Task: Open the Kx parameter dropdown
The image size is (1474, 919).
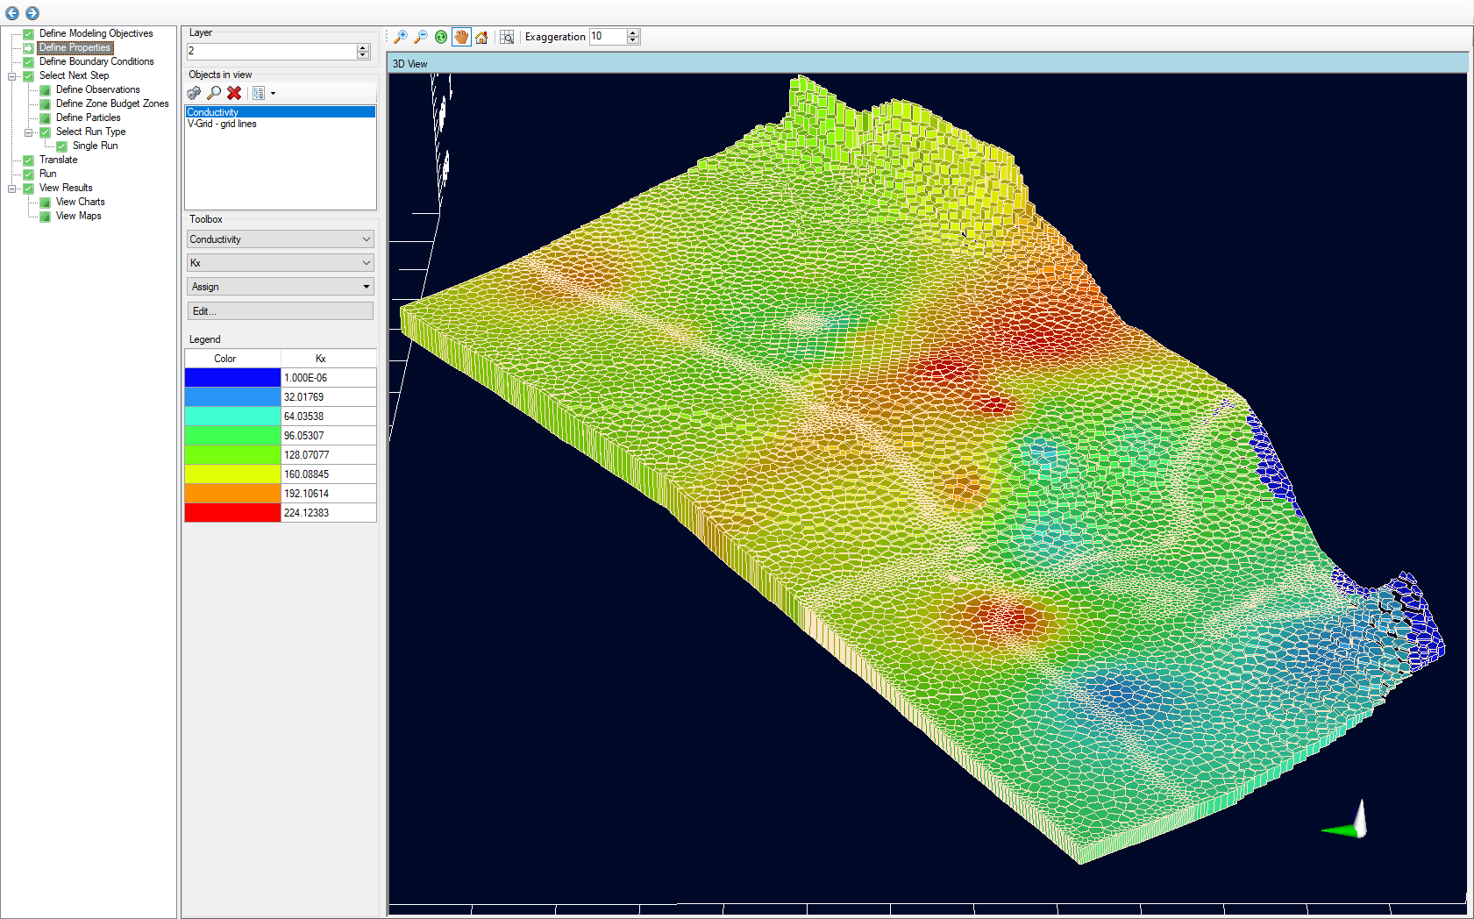Action: pyautogui.click(x=280, y=262)
